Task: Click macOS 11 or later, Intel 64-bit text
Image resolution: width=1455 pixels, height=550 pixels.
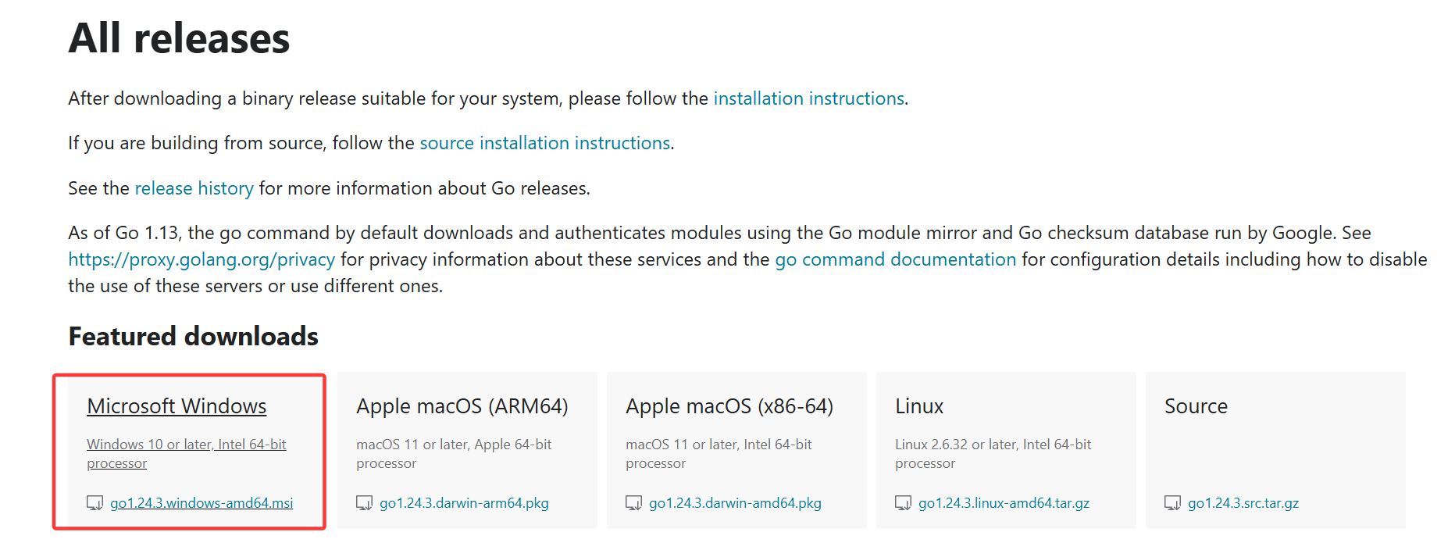Action: tap(719, 454)
